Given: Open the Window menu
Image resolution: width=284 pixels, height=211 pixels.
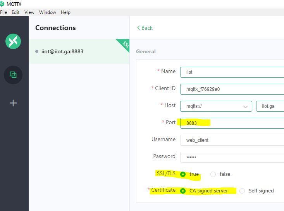Looking at the screenshot, I should (x=47, y=12).
